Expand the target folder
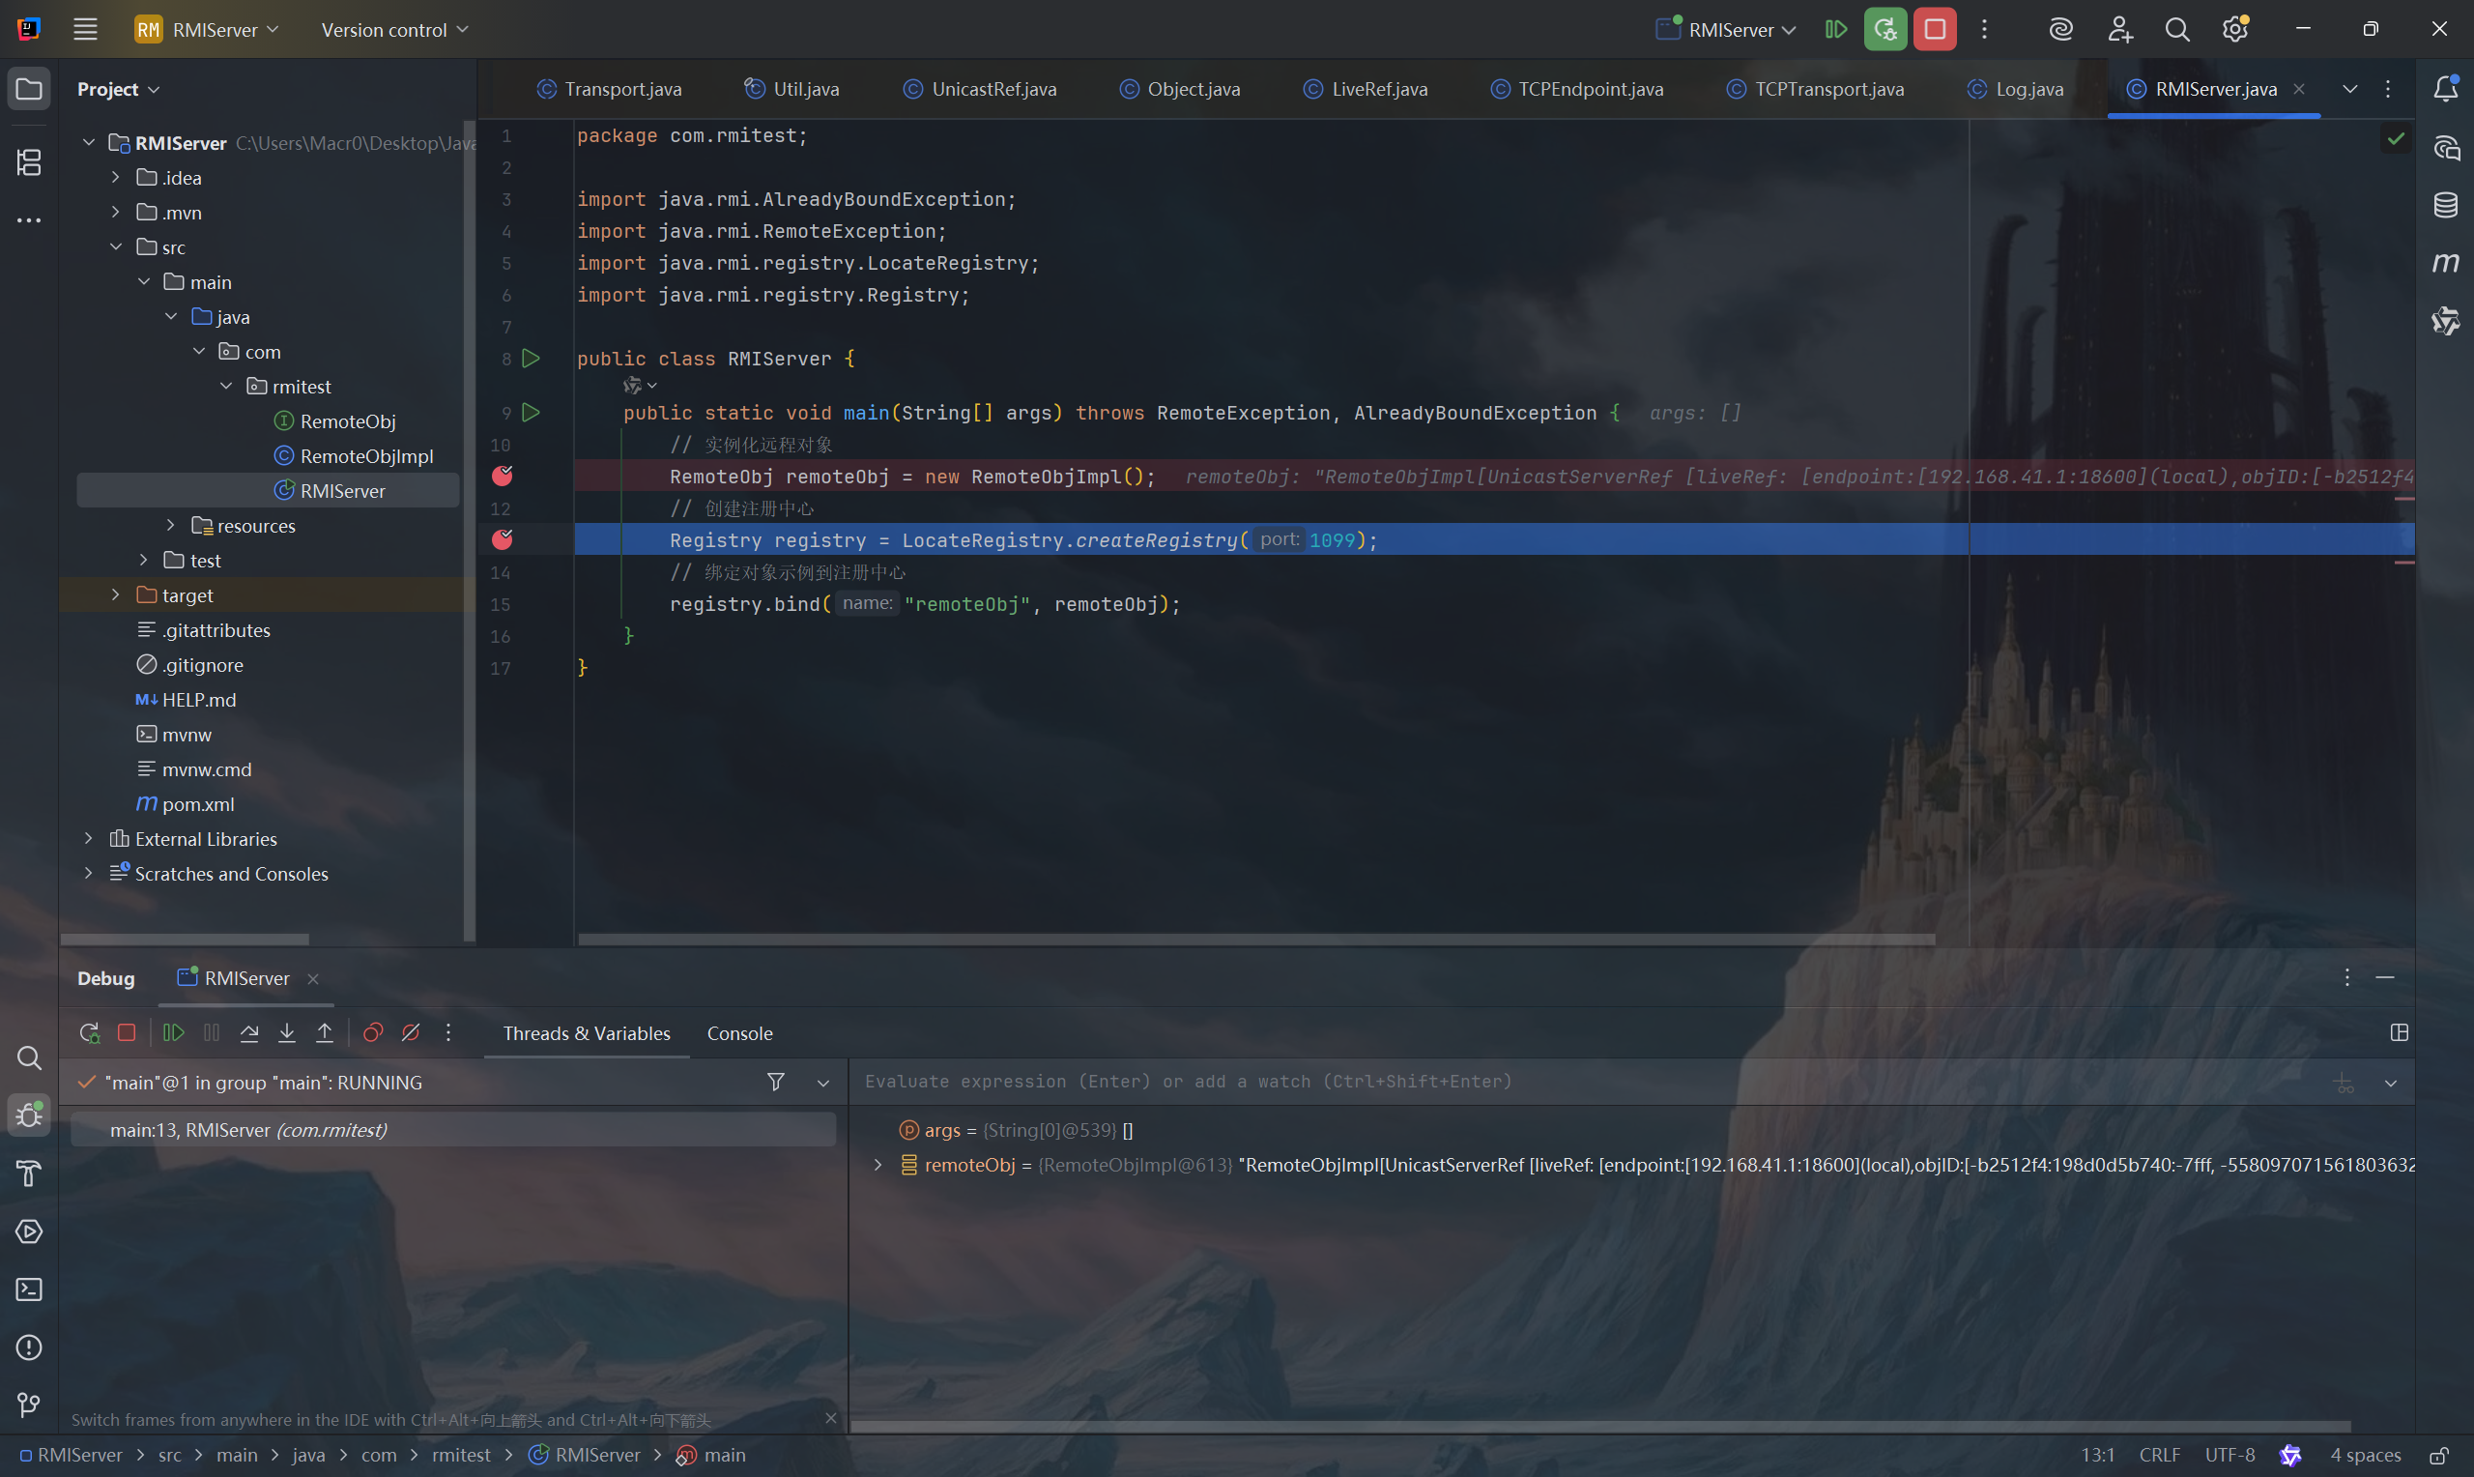Image resolution: width=2474 pixels, height=1477 pixels. click(116, 594)
